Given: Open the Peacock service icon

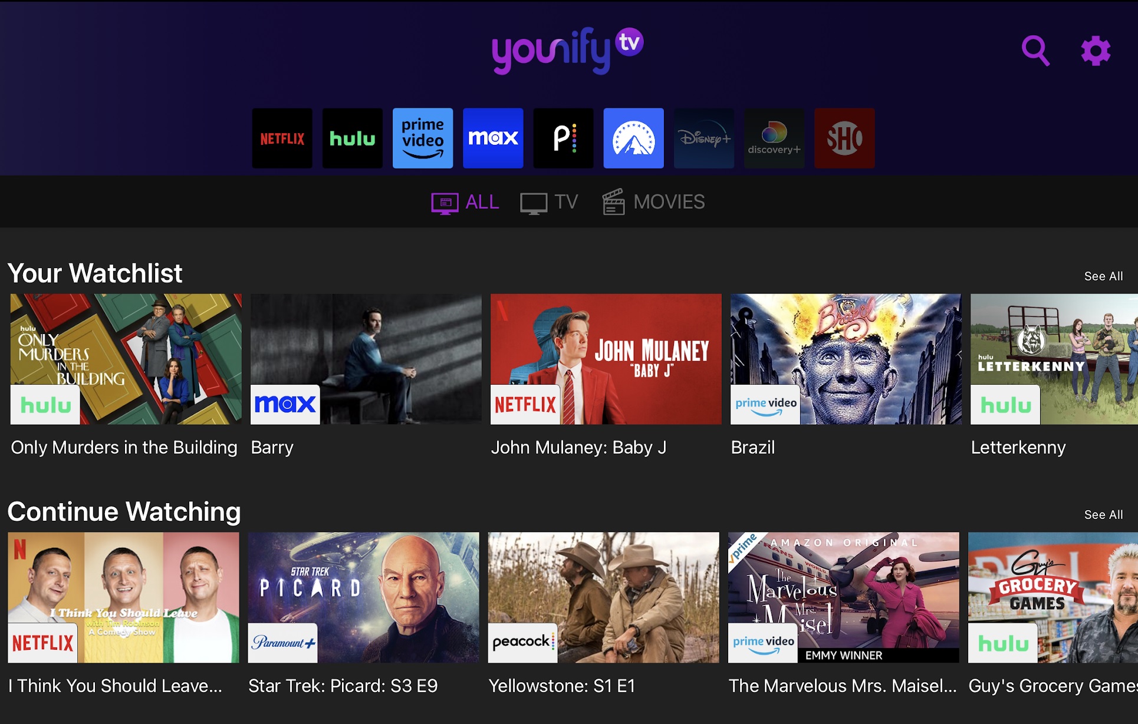Looking at the screenshot, I should coord(563,138).
